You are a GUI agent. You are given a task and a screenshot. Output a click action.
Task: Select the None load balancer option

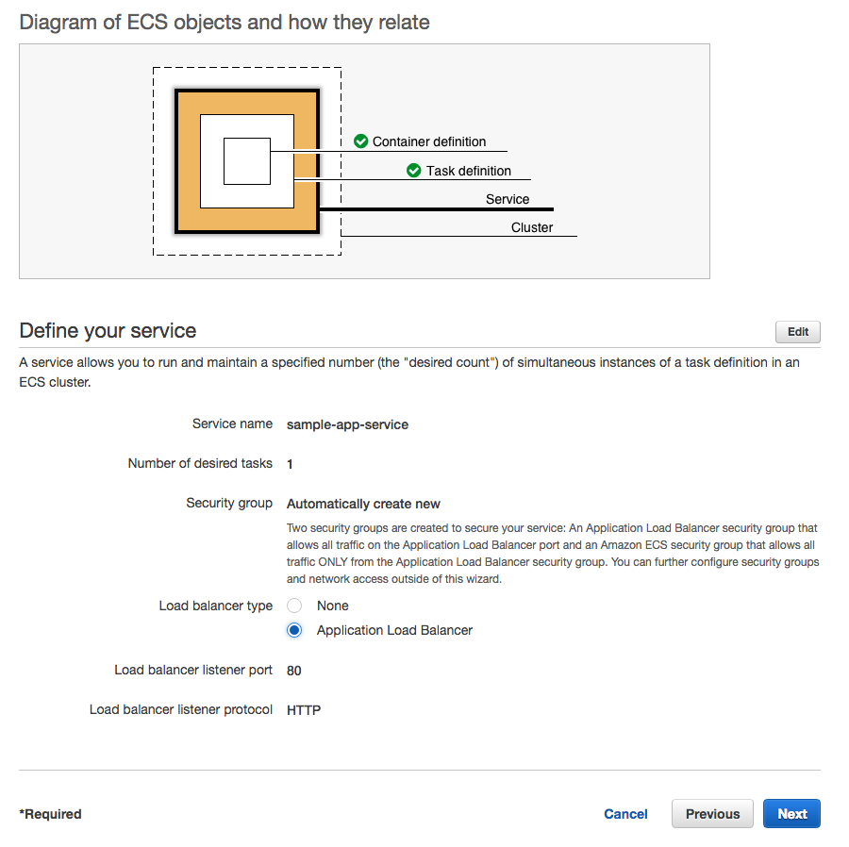tap(294, 606)
